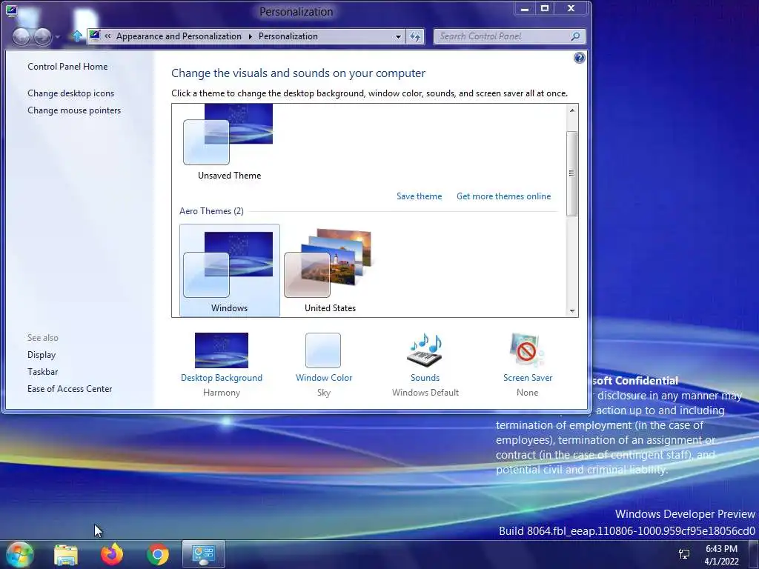Screen dimensions: 759x569
Task: Expand the address bar double-chevron history
Action: point(107,36)
